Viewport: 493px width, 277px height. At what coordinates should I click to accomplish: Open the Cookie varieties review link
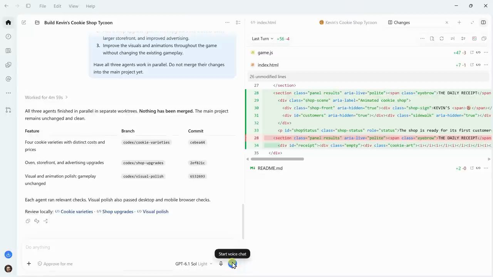74,212
